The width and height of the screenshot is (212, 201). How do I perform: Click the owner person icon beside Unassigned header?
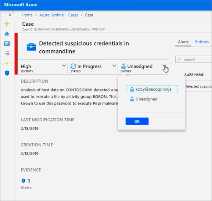[x=123, y=66]
